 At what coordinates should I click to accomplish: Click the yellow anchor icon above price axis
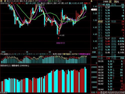click(91, 1)
